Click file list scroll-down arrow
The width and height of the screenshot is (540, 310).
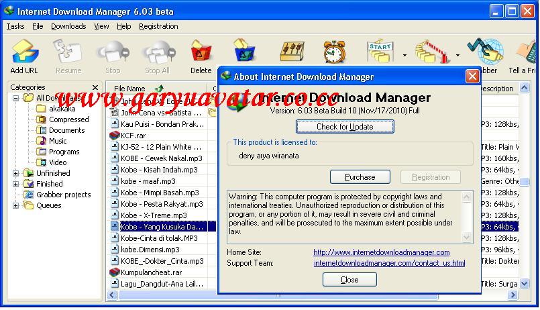(x=524, y=284)
